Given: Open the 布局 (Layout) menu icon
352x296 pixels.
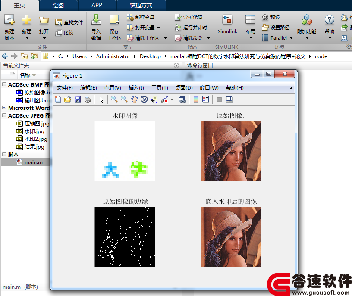Looking at the screenshot, I should point(250,20).
